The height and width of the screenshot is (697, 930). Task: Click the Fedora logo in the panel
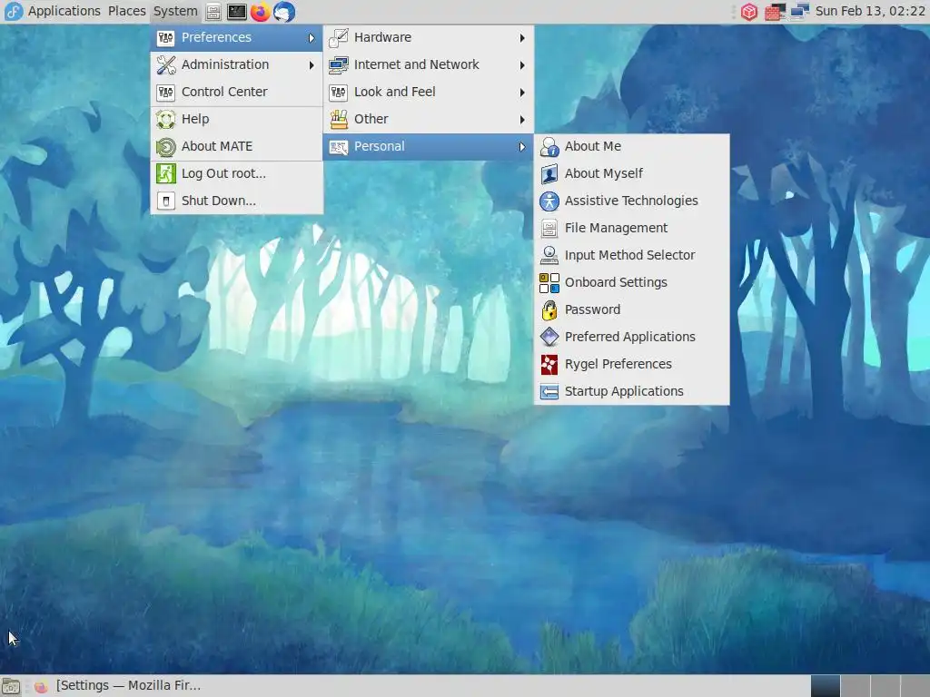13,11
